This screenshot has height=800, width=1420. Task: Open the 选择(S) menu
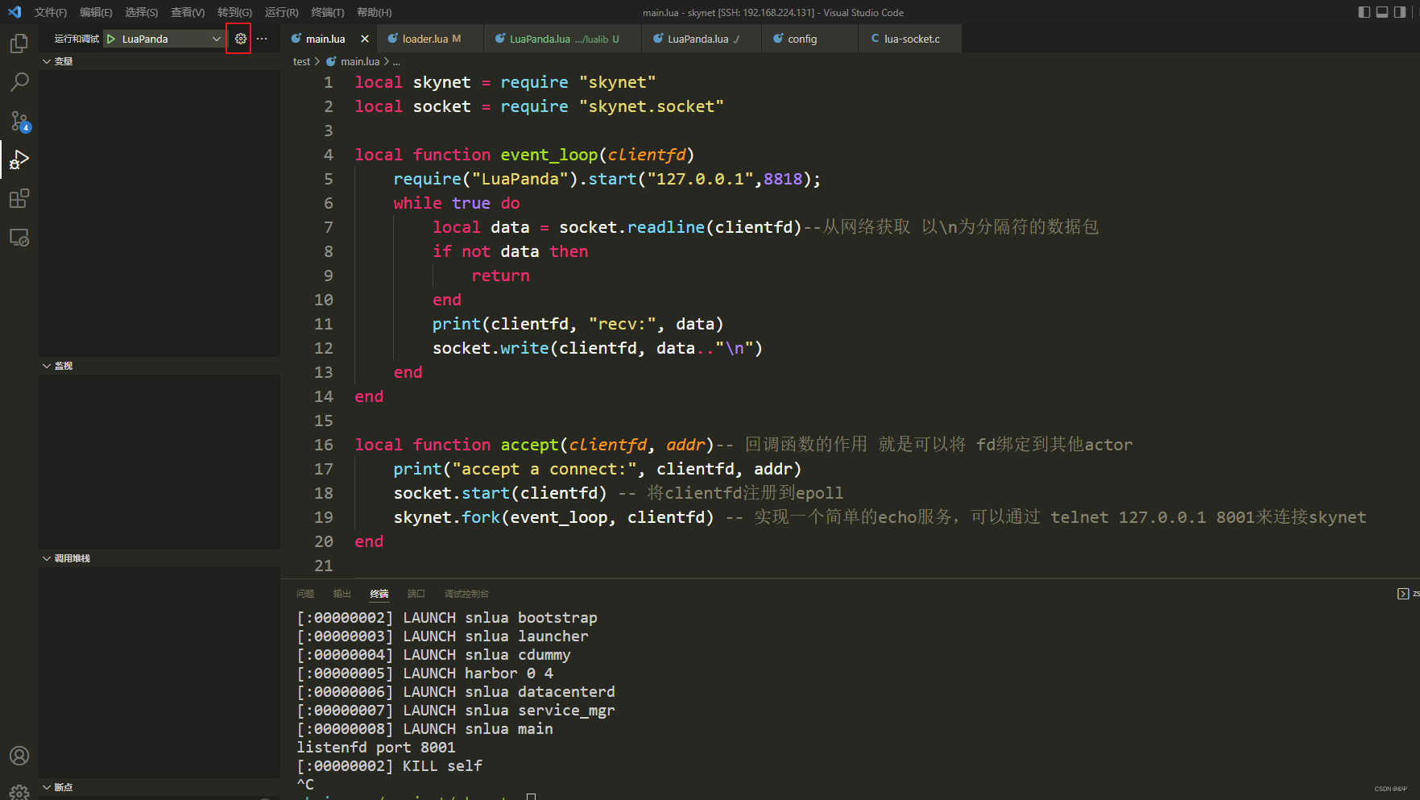pyautogui.click(x=142, y=12)
